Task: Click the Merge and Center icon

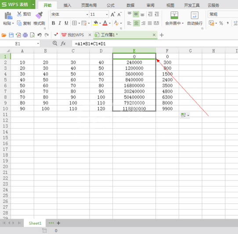Action: 174,15
